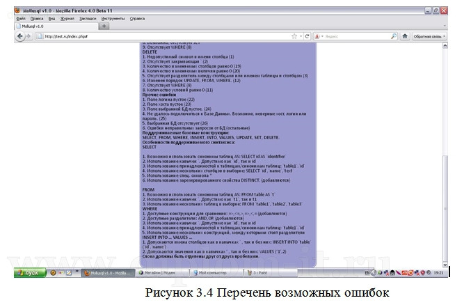
Task: Open the Справка menu
Action: 137,19
